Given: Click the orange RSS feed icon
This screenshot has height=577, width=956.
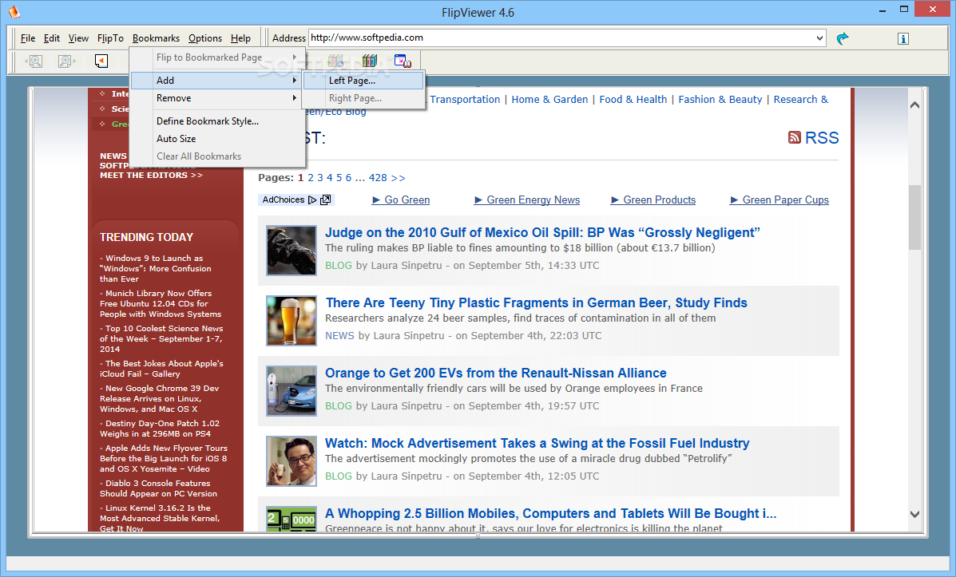Looking at the screenshot, I should click(x=795, y=138).
